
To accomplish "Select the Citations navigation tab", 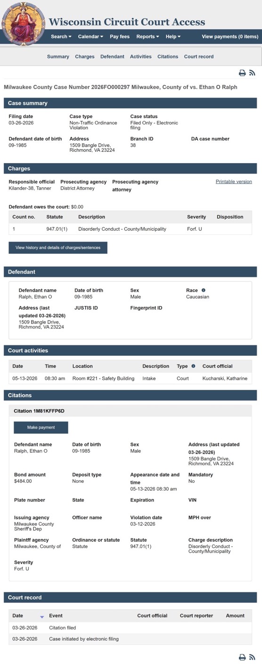I will click(168, 57).
